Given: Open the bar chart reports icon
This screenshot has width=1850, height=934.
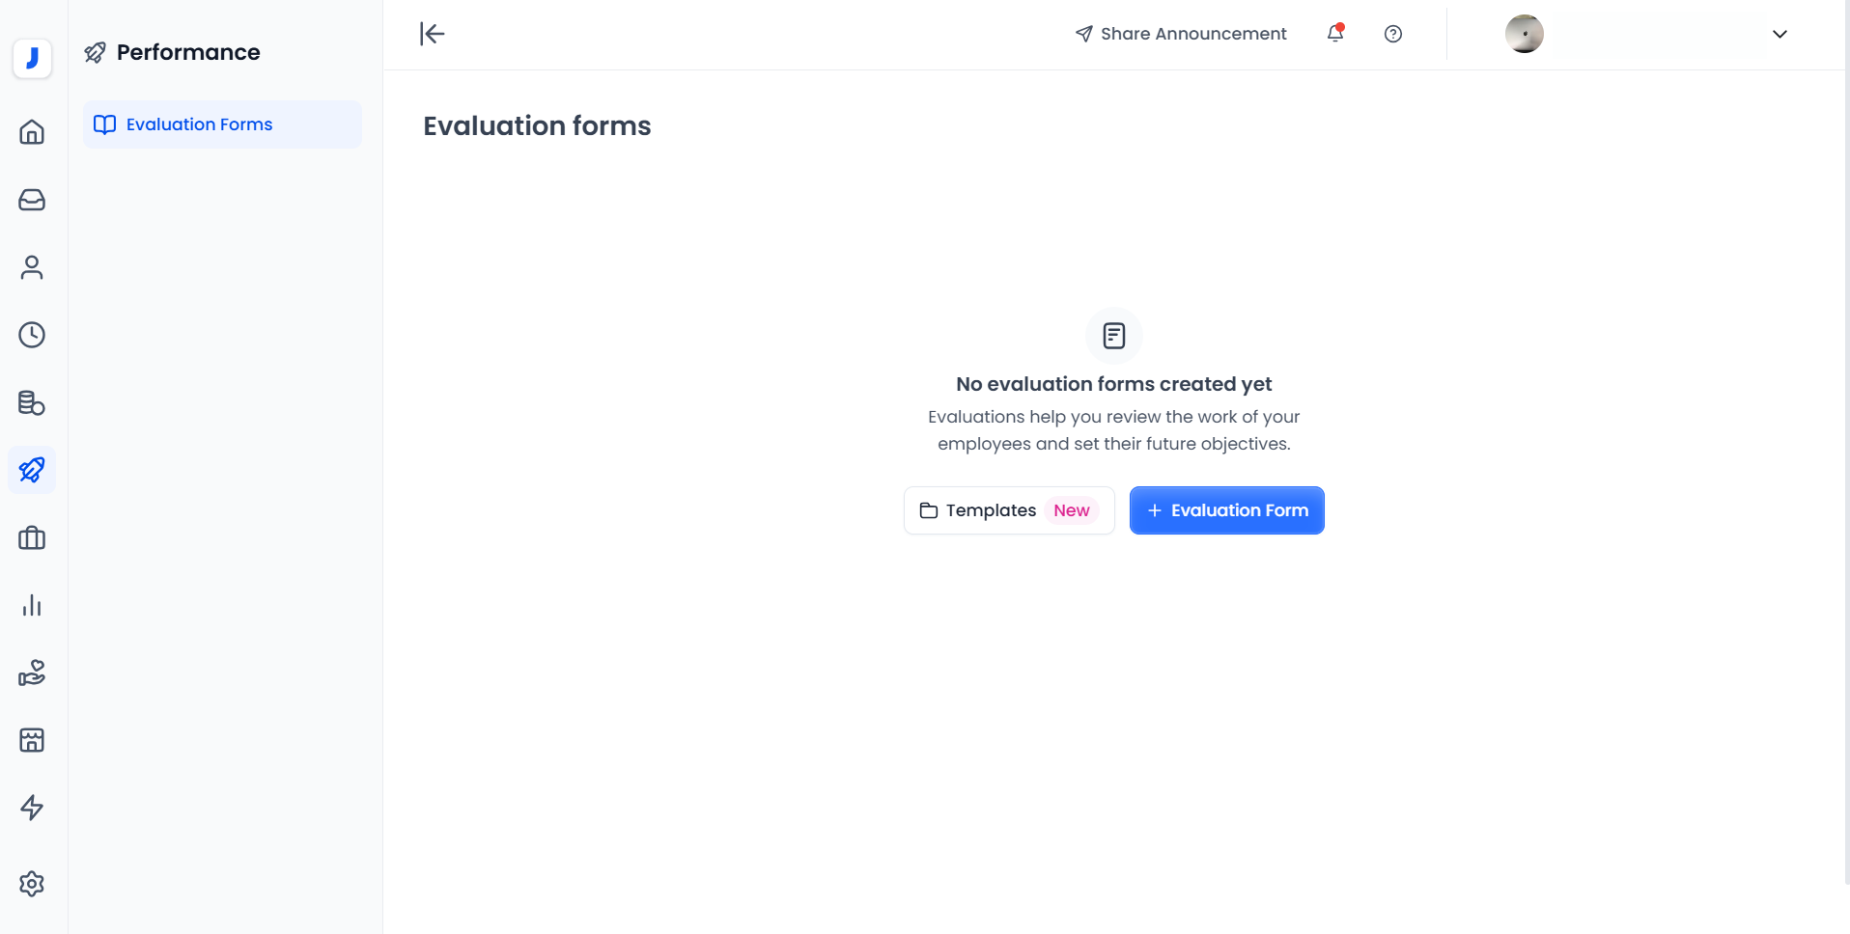Looking at the screenshot, I should [32, 605].
